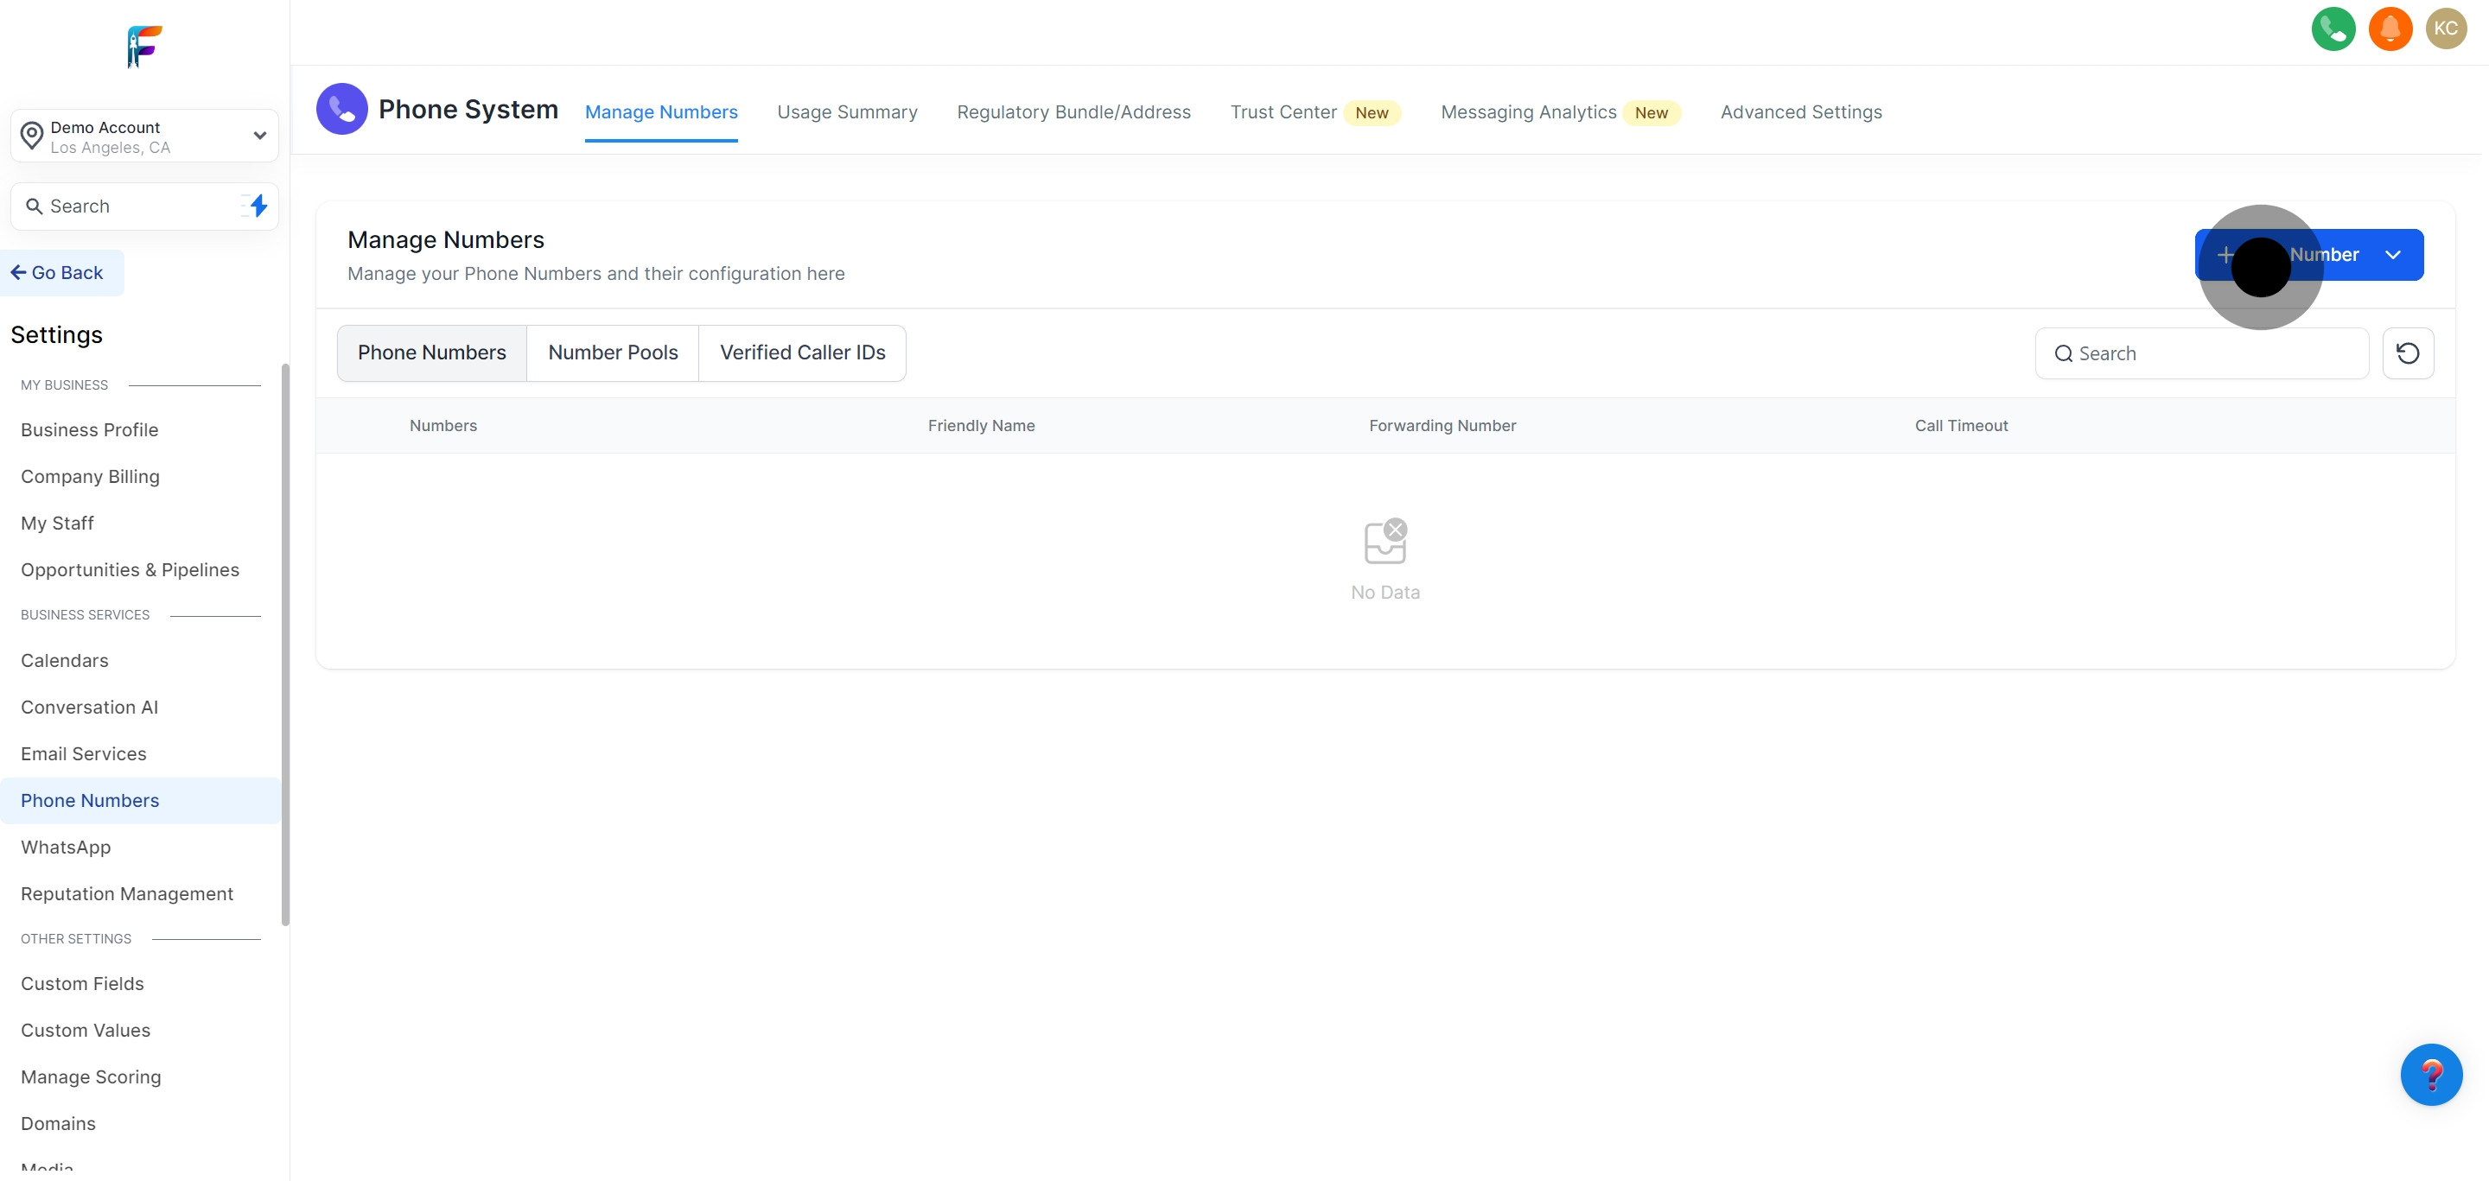The width and height of the screenshot is (2489, 1181).
Task: Click the refresh numbers icon
Action: click(2407, 353)
